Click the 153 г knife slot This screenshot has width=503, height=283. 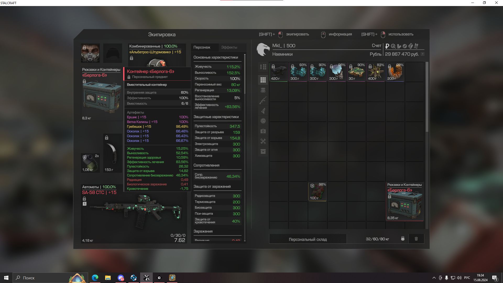pos(113,153)
